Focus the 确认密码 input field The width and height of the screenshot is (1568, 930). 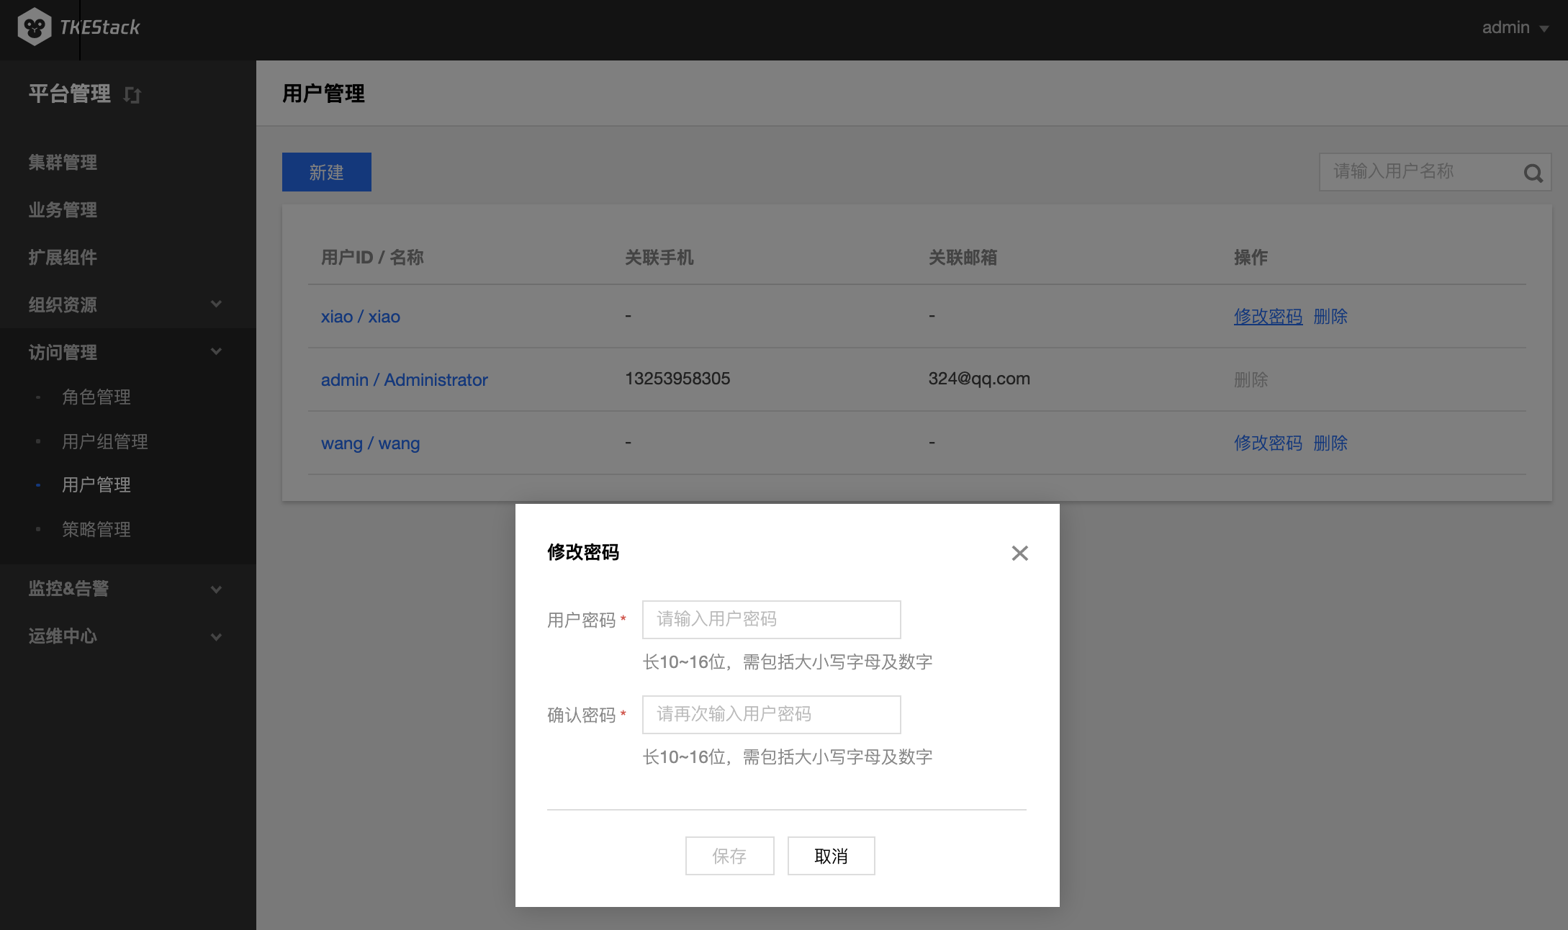click(x=772, y=715)
